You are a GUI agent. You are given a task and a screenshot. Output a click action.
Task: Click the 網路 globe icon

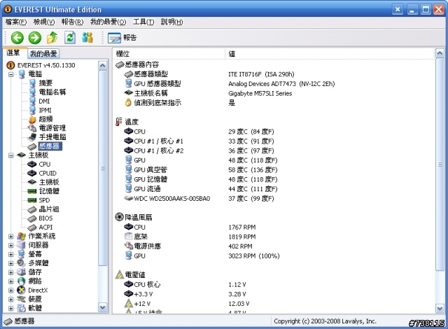click(x=22, y=281)
